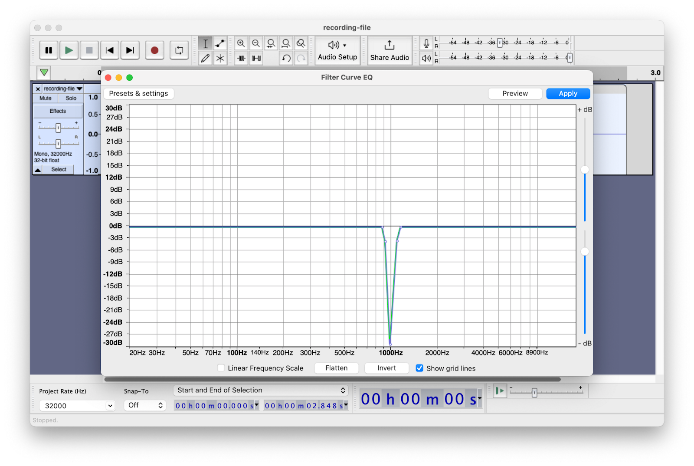Click the recording level meter slider knob
Screen dimensions: 694x466
click(500, 43)
